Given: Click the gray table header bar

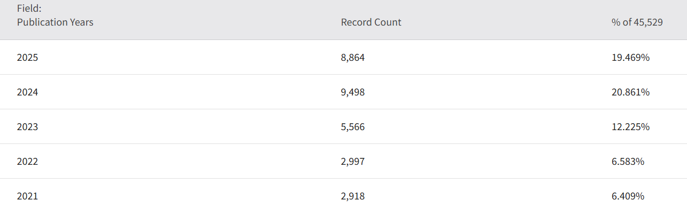Looking at the screenshot, I should tap(343, 20).
